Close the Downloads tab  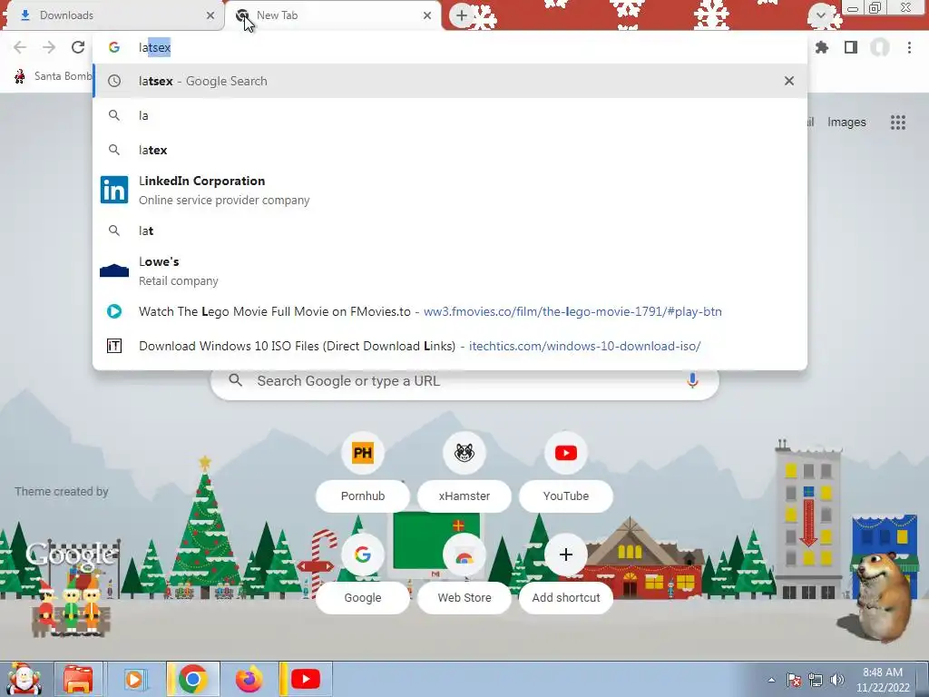coord(210,15)
